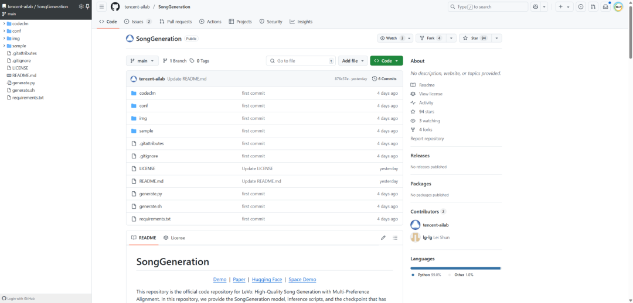Image resolution: width=633 pixels, height=303 pixels.
Task: Click the LICENSE file icon in file list
Action: point(134,168)
